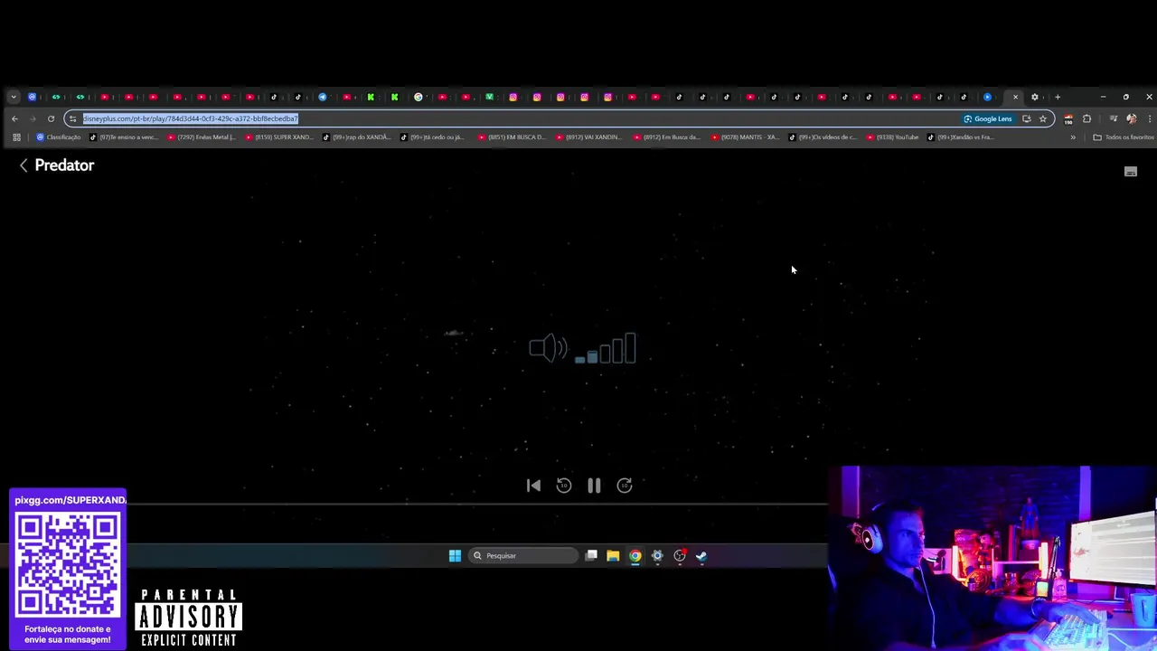Seek along the video progress bar
The width and height of the screenshot is (1157, 651).
(x=477, y=504)
